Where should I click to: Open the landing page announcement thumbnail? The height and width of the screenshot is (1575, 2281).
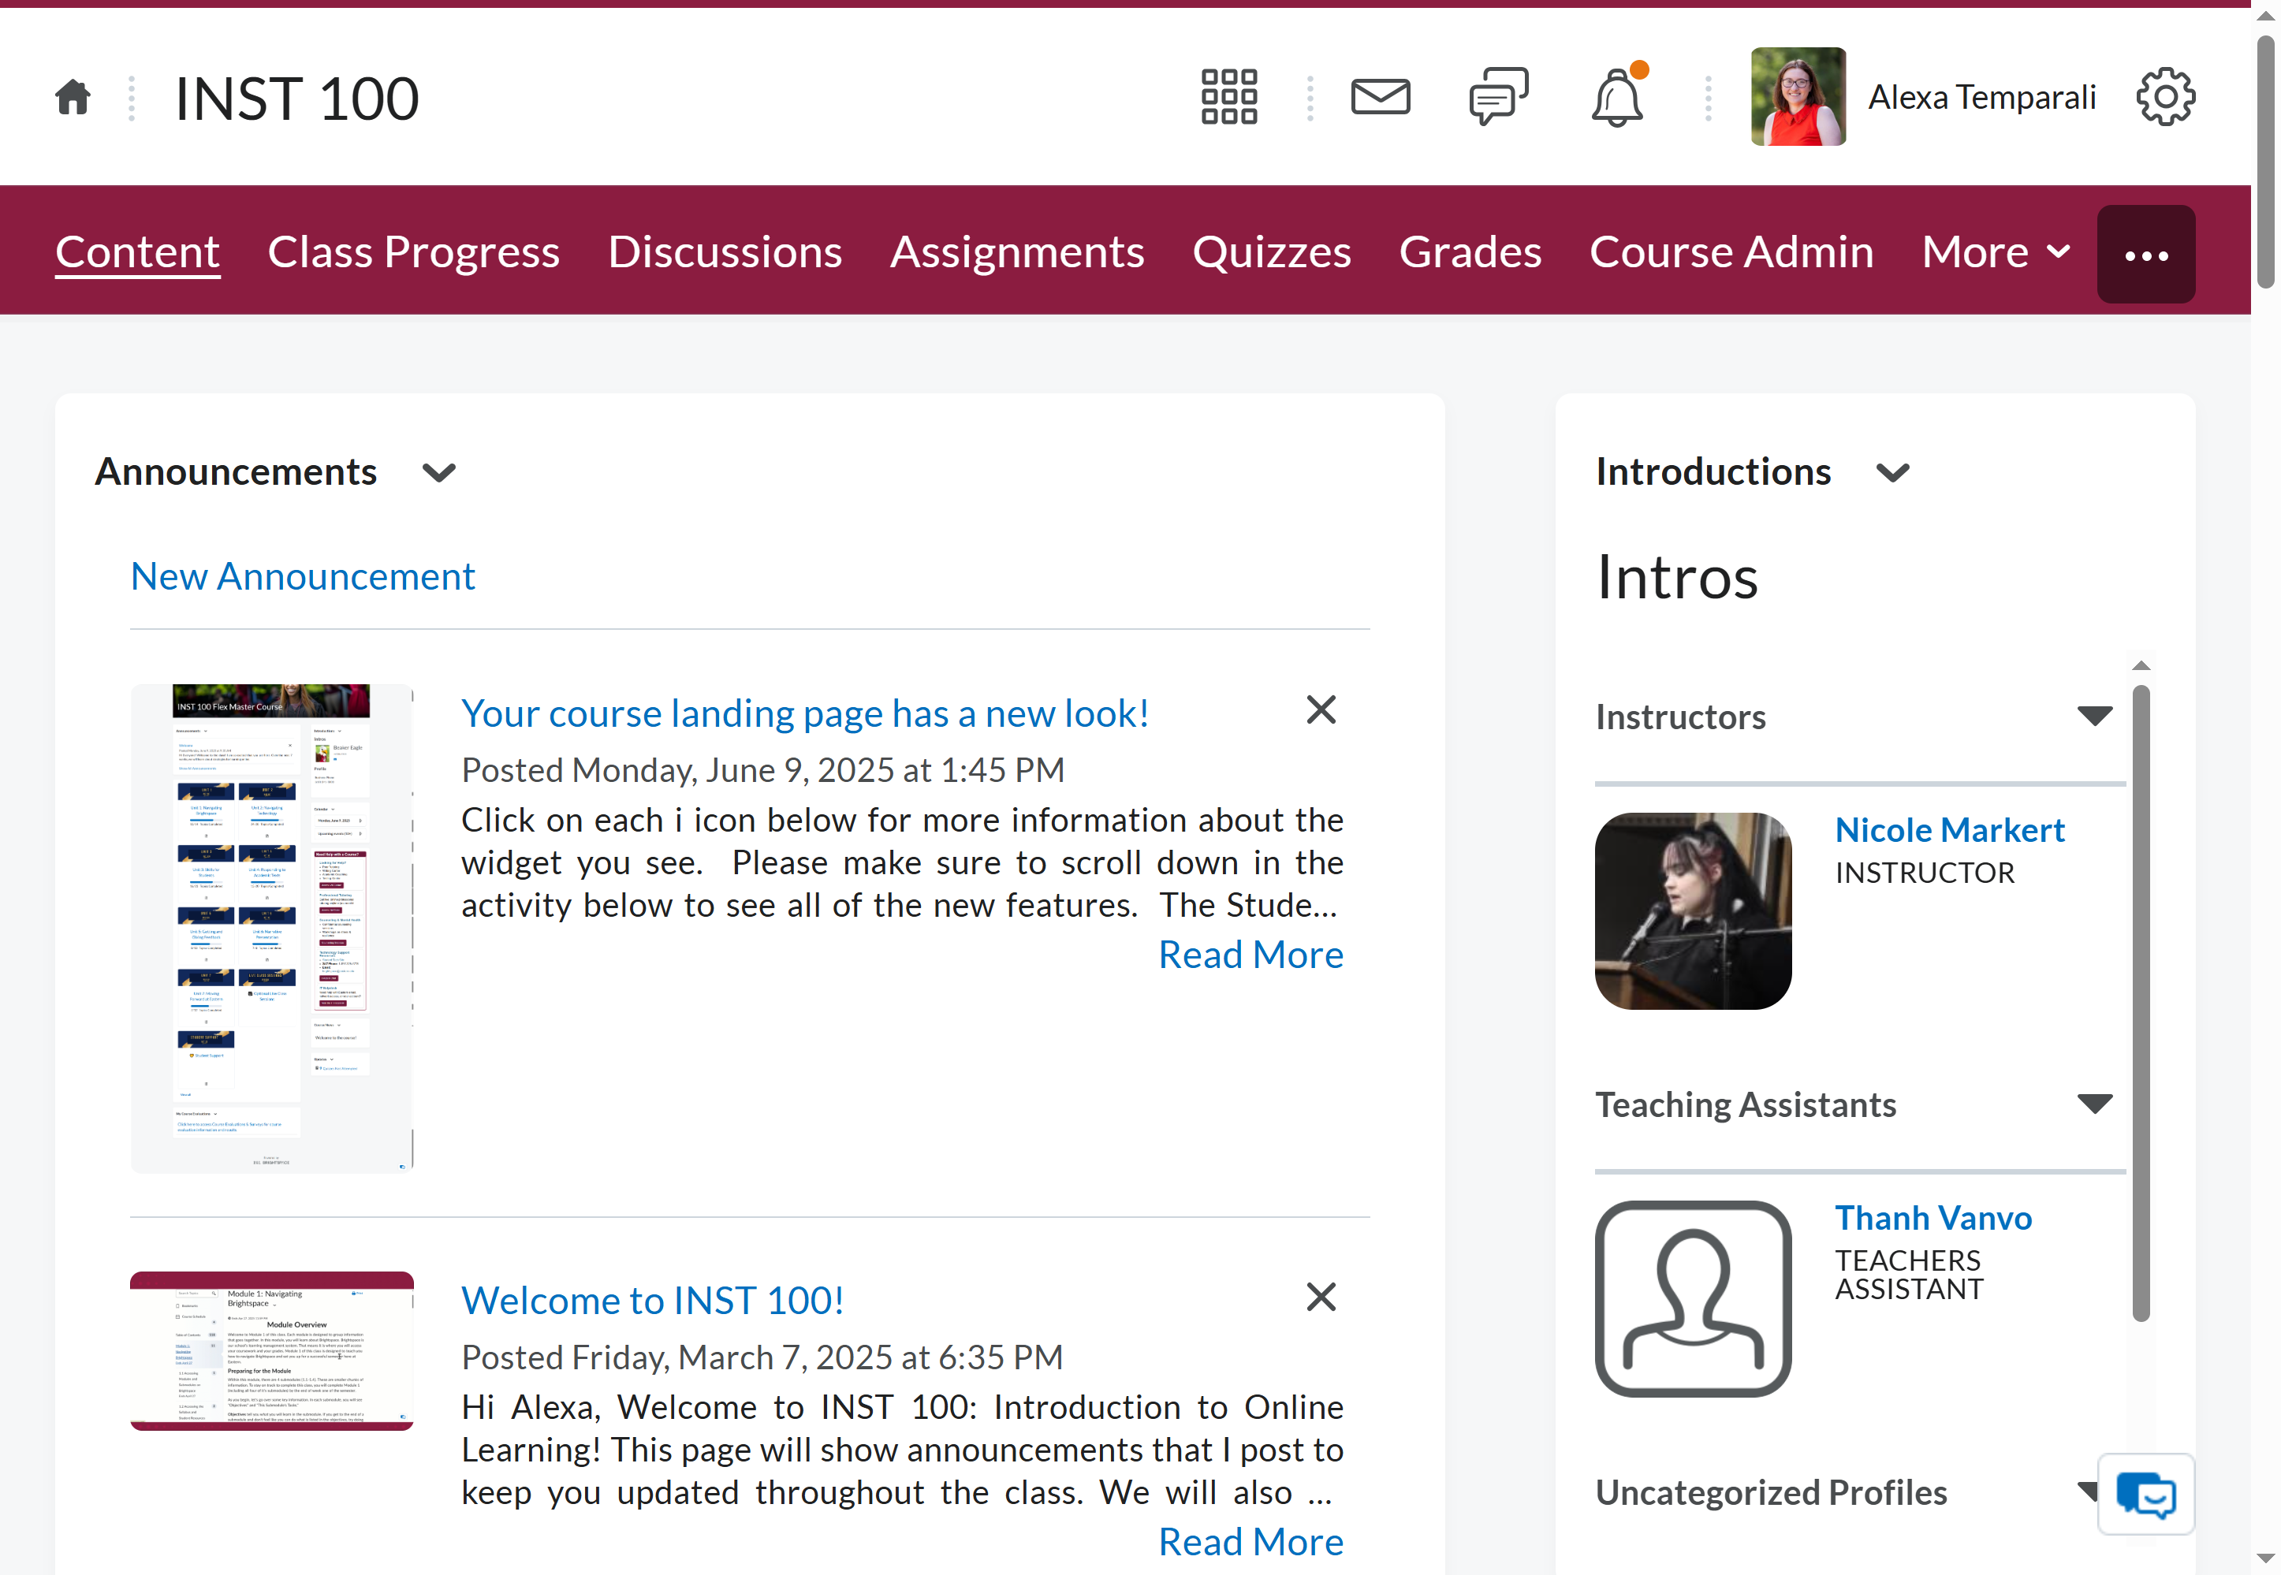[x=271, y=928]
